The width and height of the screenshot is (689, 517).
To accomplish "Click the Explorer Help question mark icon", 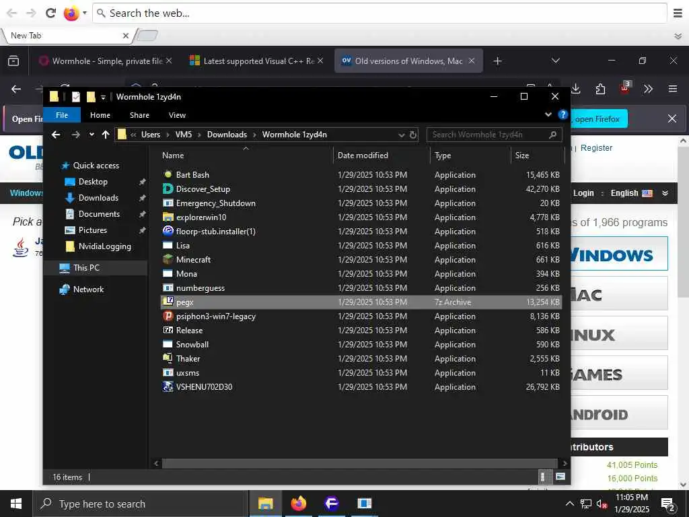I will coord(563,114).
